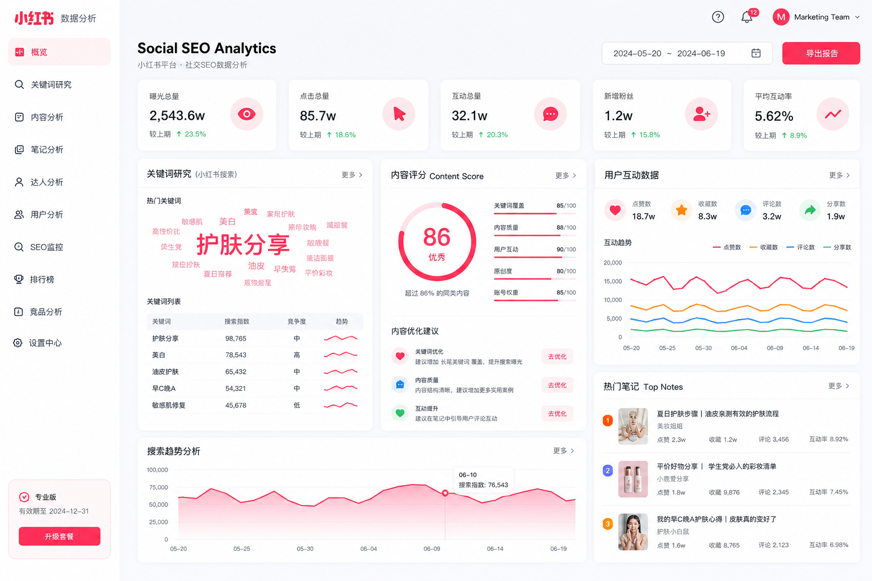Click the 排行榜 trophy icon in sidebar
872x581 pixels.
pyautogui.click(x=19, y=279)
